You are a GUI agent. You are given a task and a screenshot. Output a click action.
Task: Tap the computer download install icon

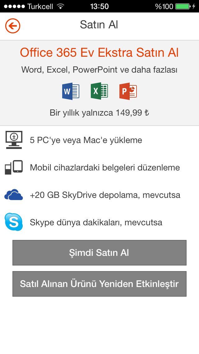pyautogui.click(x=14, y=140)
